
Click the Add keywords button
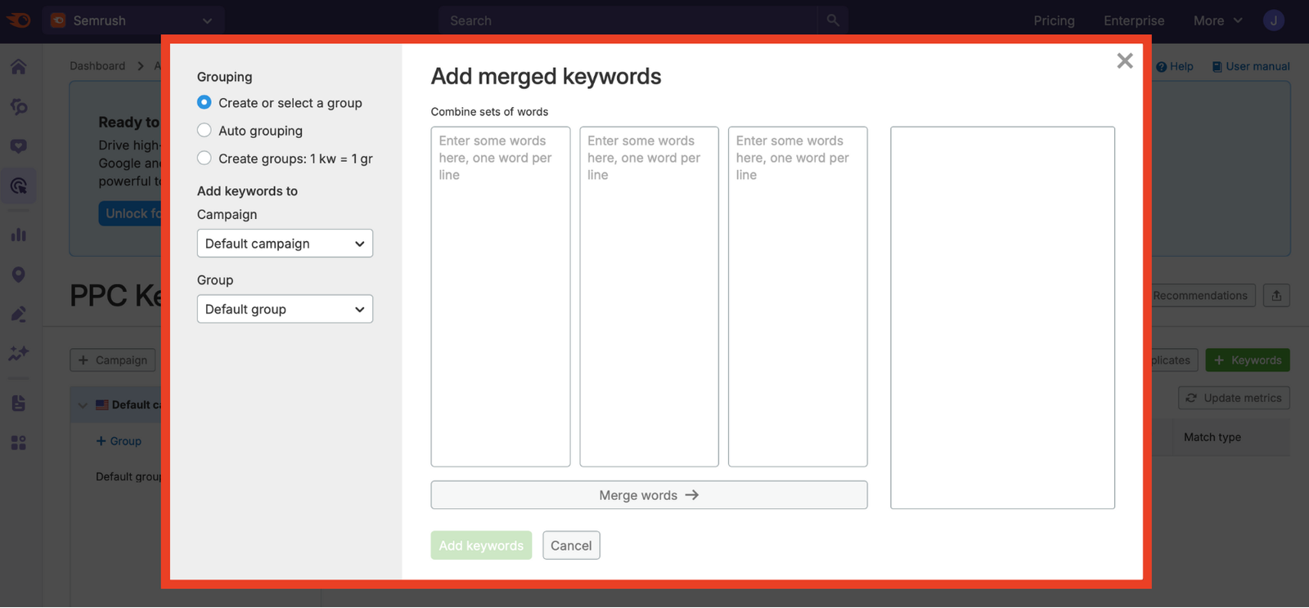click(x=481, y=546)
